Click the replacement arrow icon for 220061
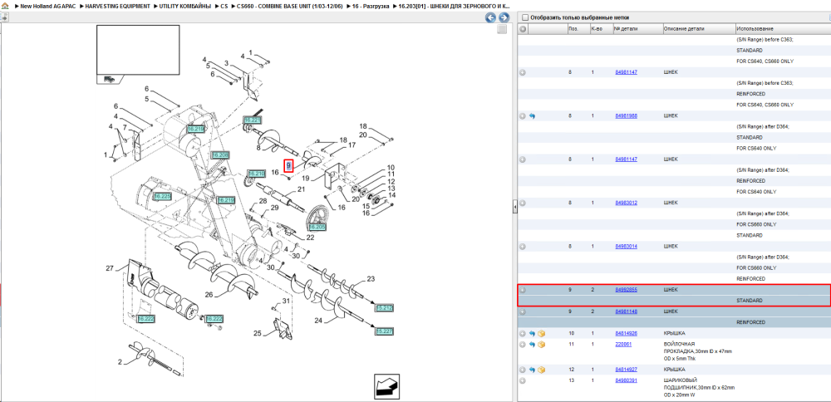Image resolution: width=831 pixels, height=402 pixels. tap(532, 344)
